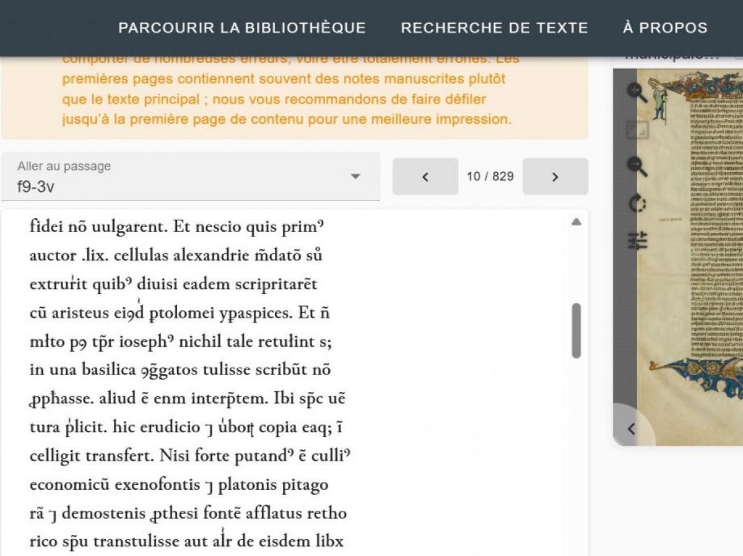Click the dropdown arrow beside f9-3v

pyautogui.click(x=355, y=176)
